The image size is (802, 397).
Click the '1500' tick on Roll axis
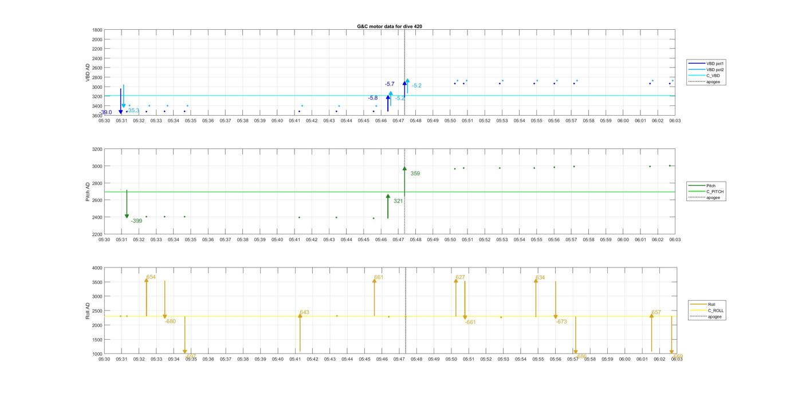(x=97, y=340)
